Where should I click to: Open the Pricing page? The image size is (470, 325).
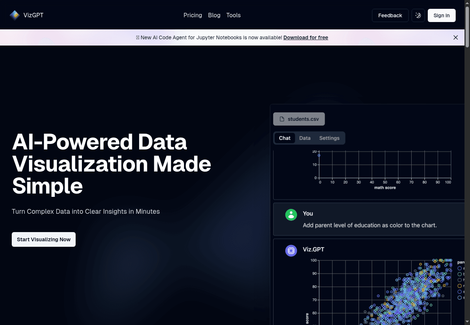[x=192, y=15]
